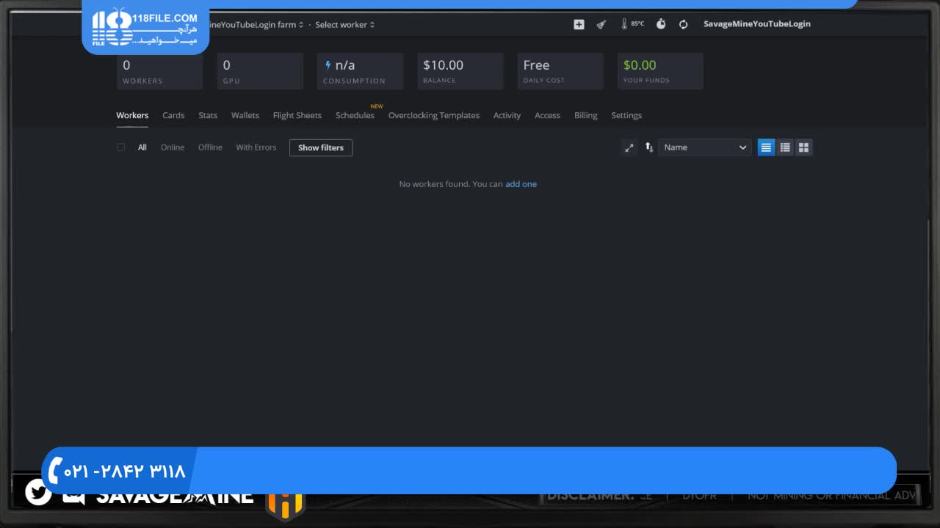Open the SavageMineYouTubeLogin account menu

tap(757, 24)
